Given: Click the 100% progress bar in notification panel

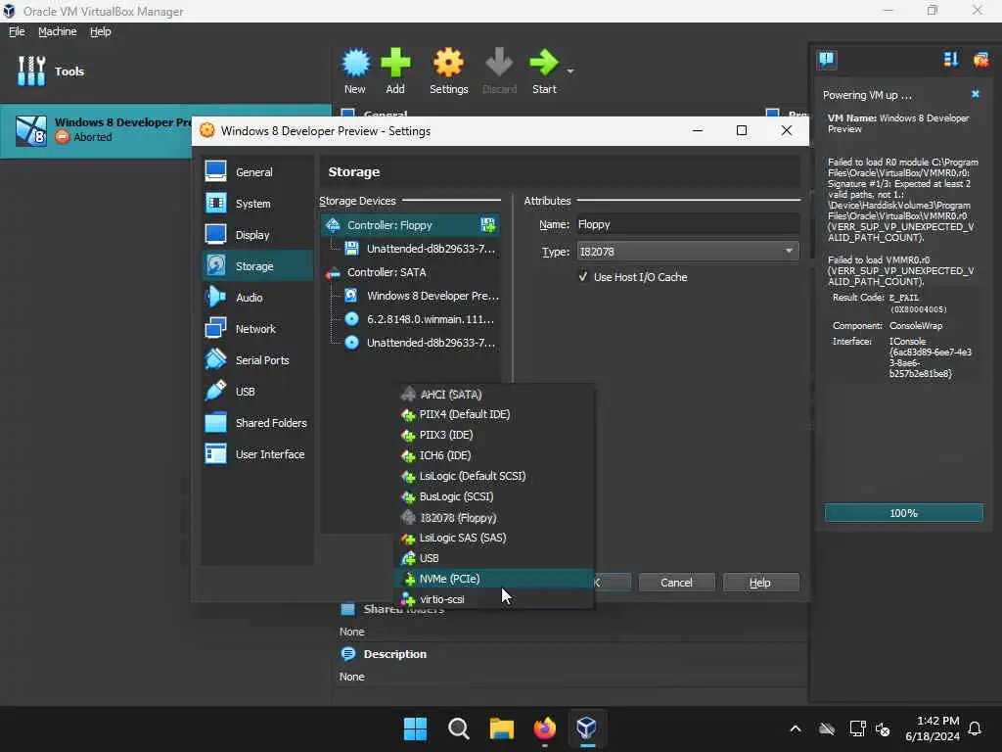Looking at the screenshot, I should (903, 513).
